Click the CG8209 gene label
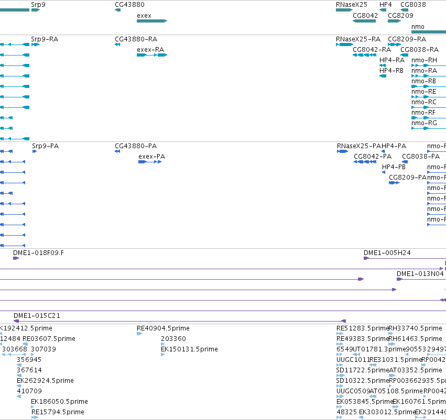The height and width of the screenshot is (420, 446). [x=400, y=15]
